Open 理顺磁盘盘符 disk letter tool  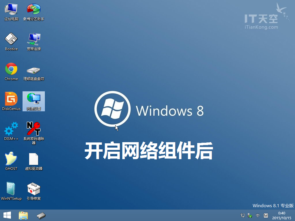point(34,70)
